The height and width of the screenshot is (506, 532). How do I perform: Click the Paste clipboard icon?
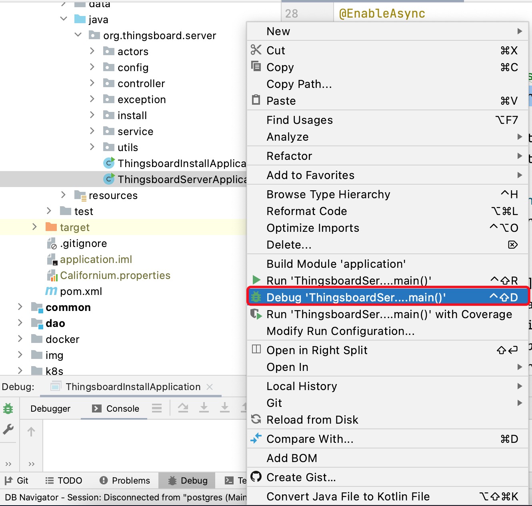point(256,100)
